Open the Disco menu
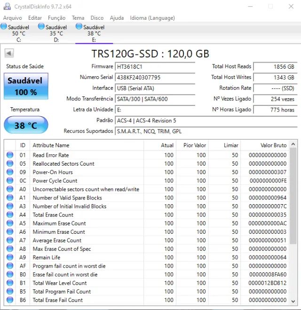 tap(97, 18)
